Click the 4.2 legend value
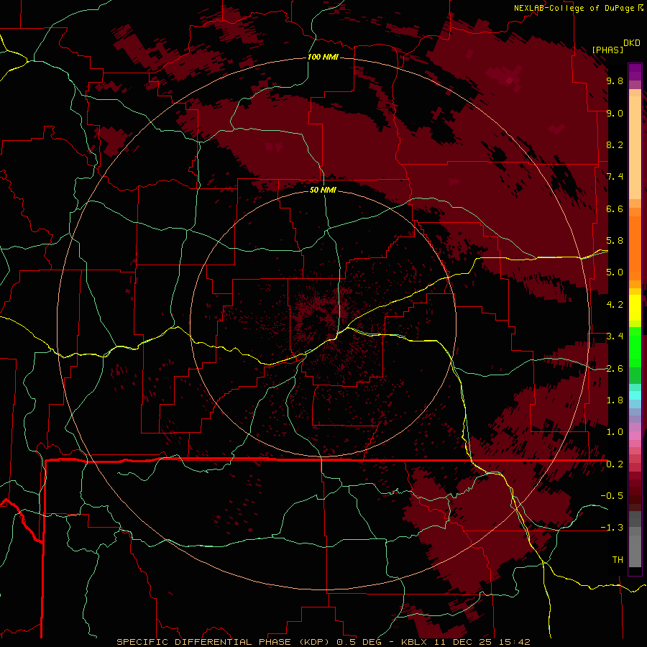 [x=615, y=305]
